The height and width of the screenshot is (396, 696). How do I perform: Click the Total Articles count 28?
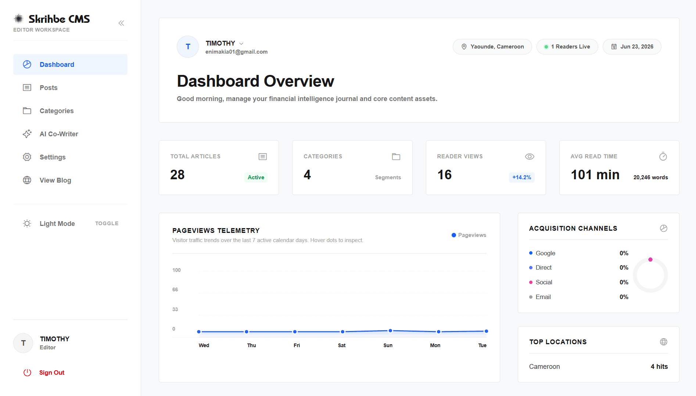coord(177,175)
